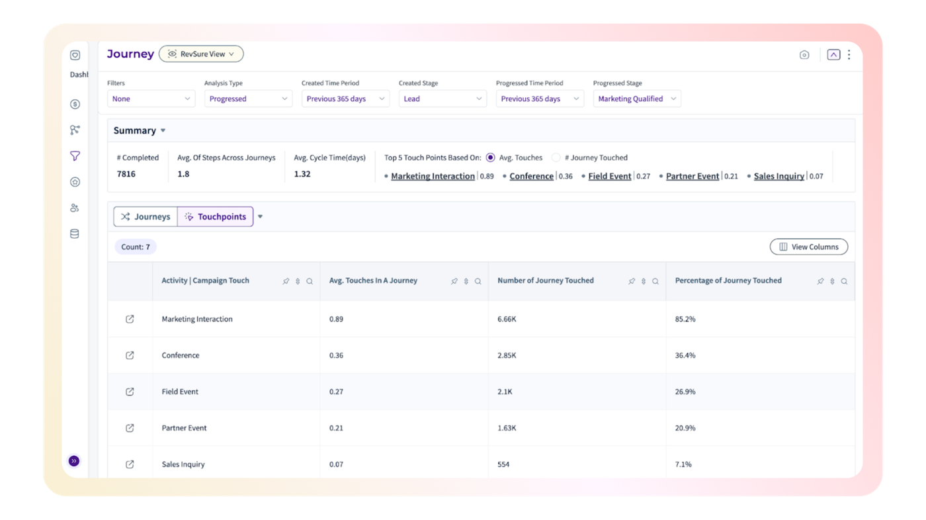Switch to the Journeys tab
This screenshot has width=926, height=520.
tap(146, 216)
